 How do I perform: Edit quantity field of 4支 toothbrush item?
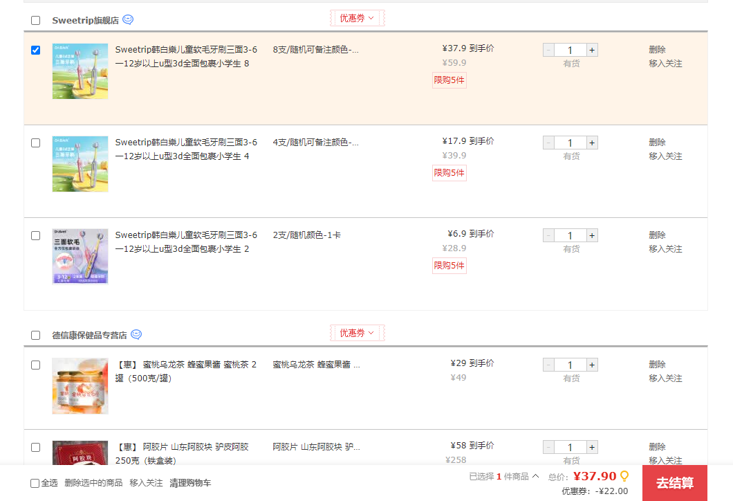[x=570, y=143]
